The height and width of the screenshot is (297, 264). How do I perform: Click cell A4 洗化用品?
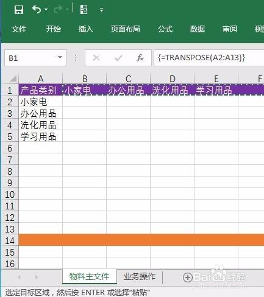(40, 125)
